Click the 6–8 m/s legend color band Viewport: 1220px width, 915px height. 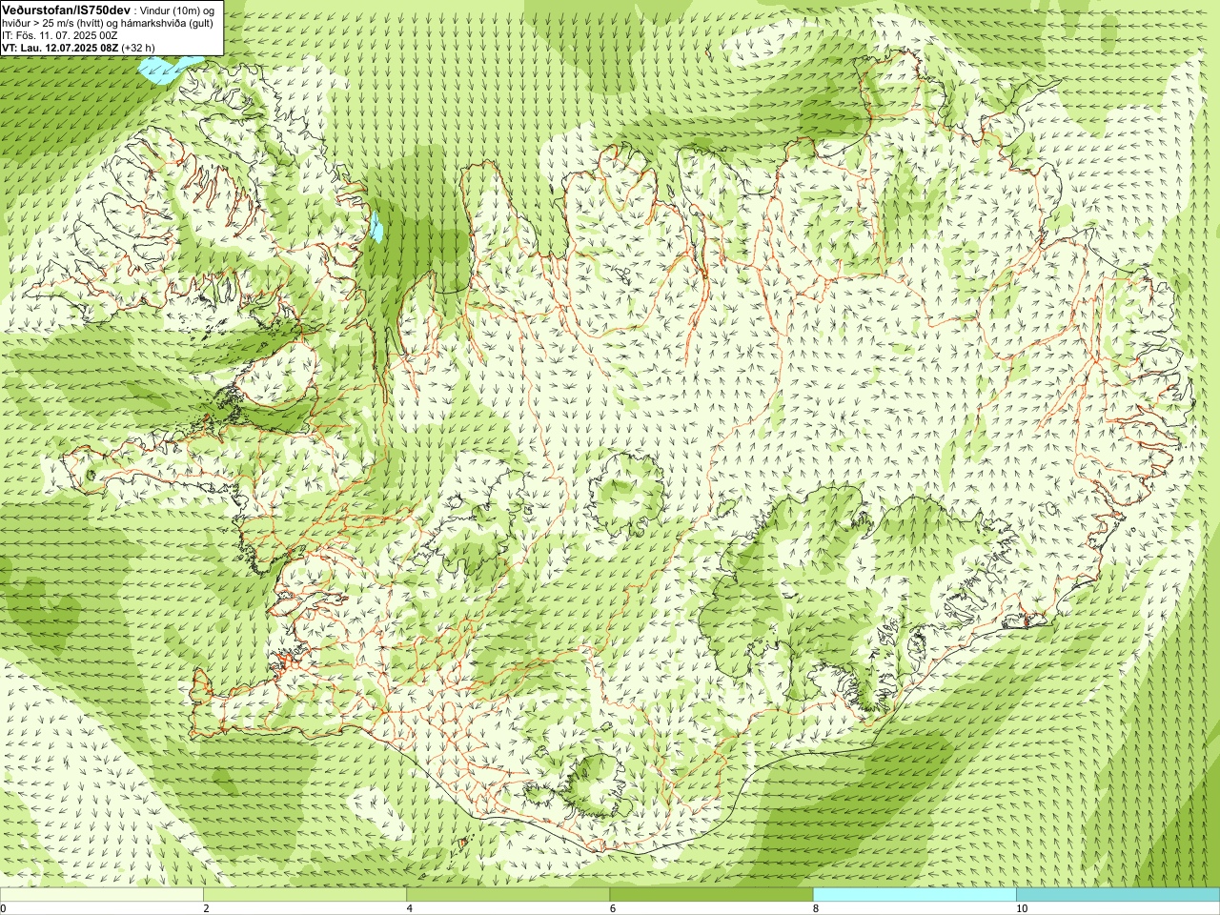(711, 895)
